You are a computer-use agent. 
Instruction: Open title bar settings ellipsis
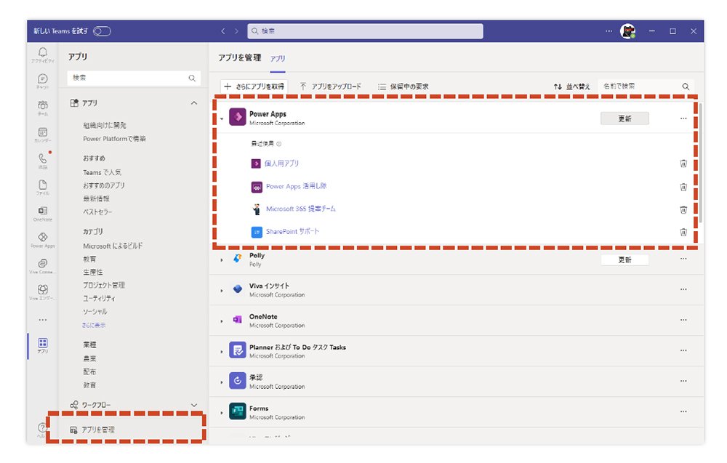click(x=608, y=31)
